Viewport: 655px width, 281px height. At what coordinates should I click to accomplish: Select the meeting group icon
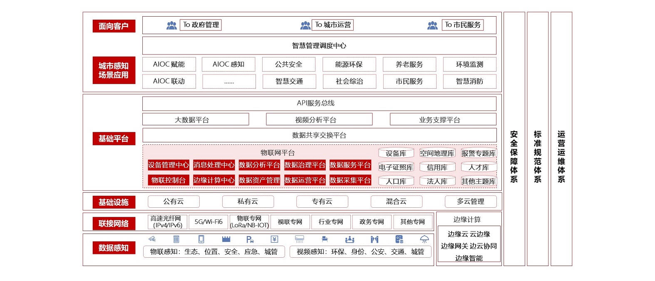350,239
